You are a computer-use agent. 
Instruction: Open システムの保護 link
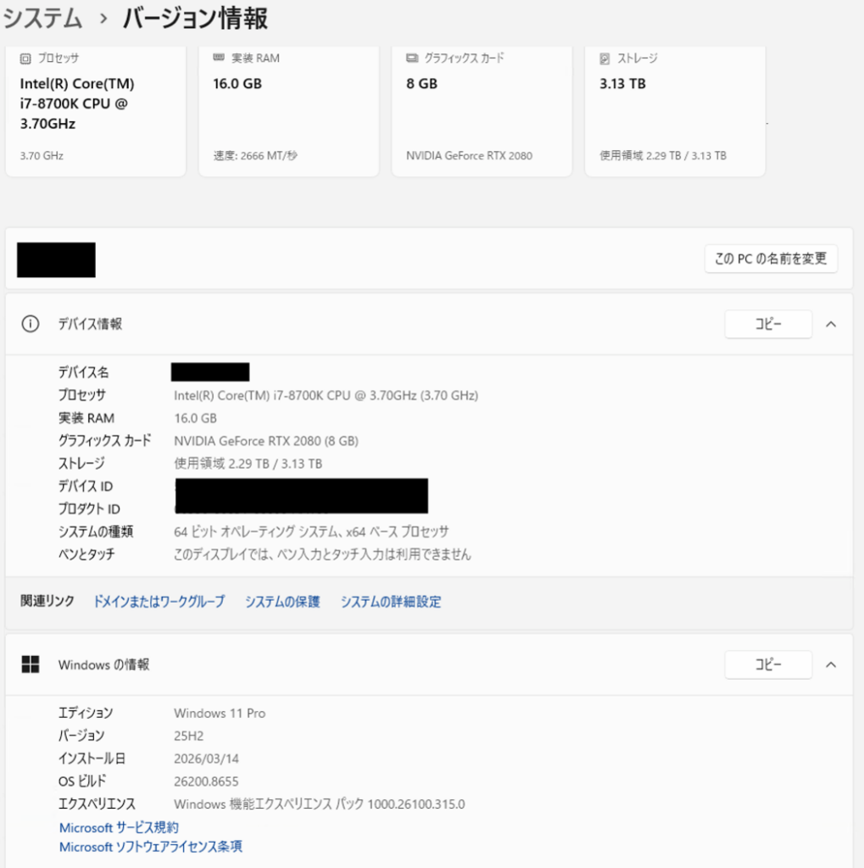pos(282,601)
